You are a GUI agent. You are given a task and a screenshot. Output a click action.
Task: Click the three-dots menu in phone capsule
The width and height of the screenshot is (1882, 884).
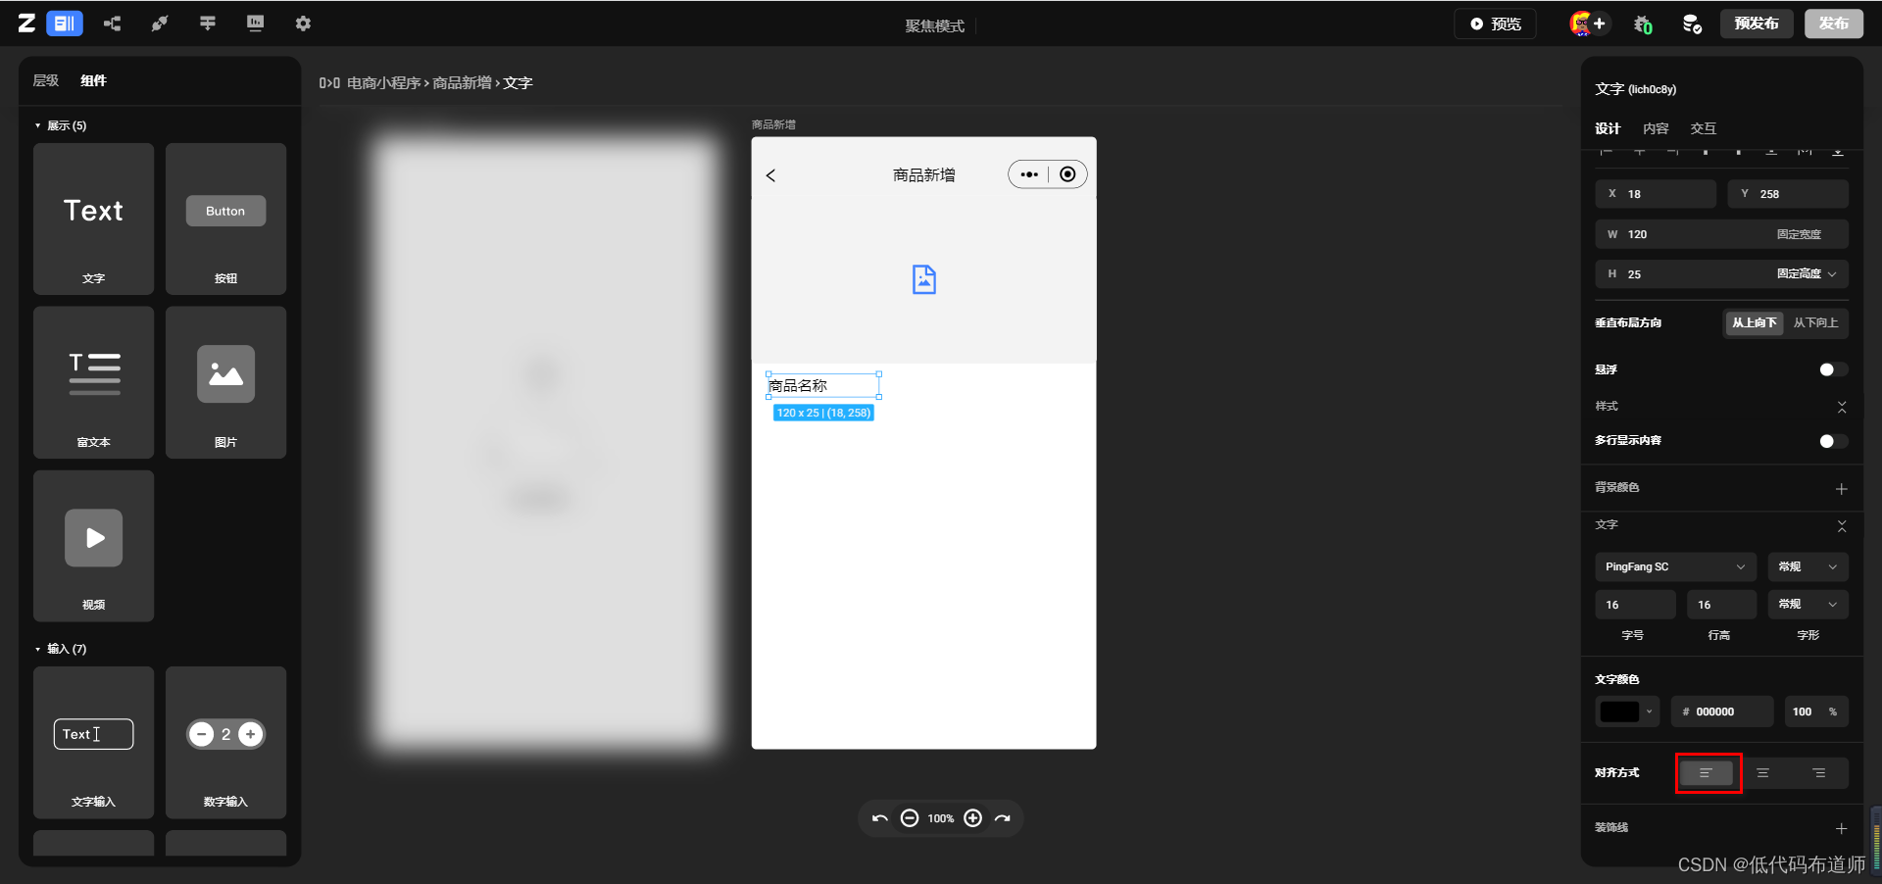pos(1028,174)
